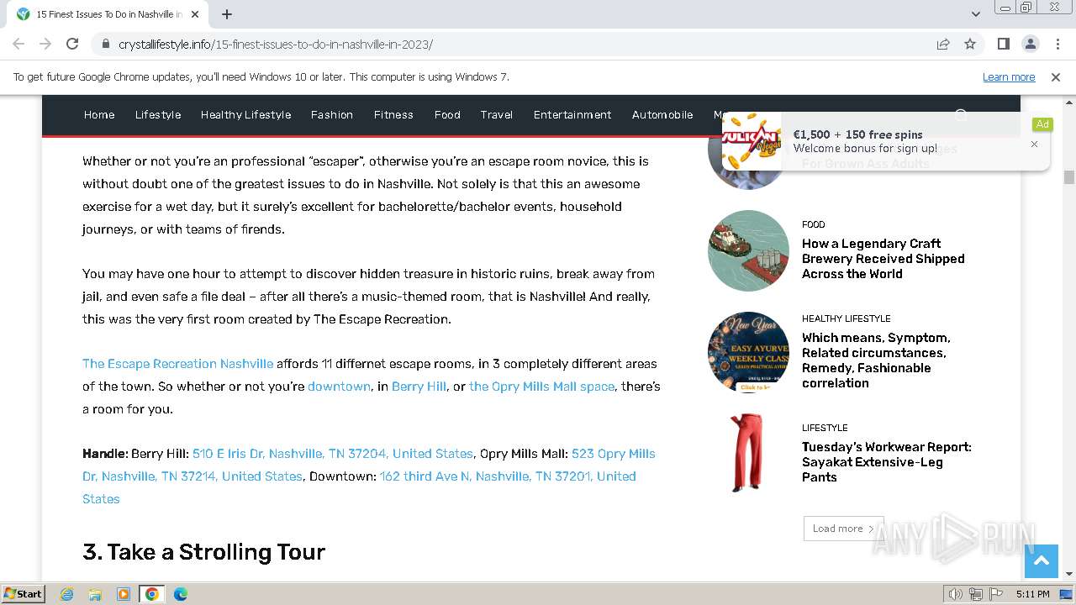
Task: Click the address bar URL
Action: [x=276, y=44]
